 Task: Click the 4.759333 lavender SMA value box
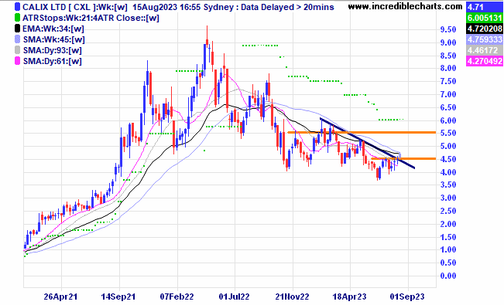pos(485,39)
